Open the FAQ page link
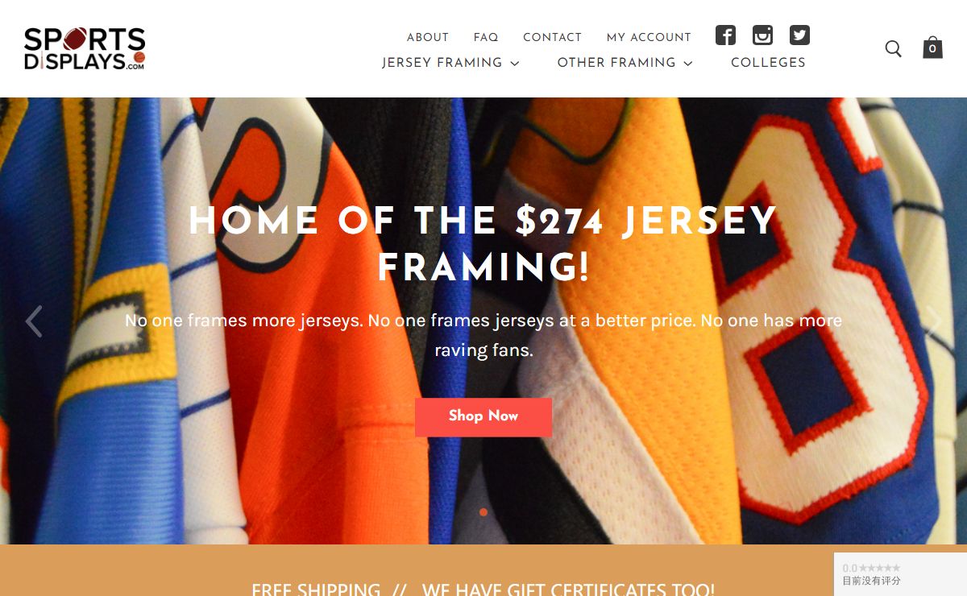The height and width of the screenshot is (596, 967). [x=486, y=37]
